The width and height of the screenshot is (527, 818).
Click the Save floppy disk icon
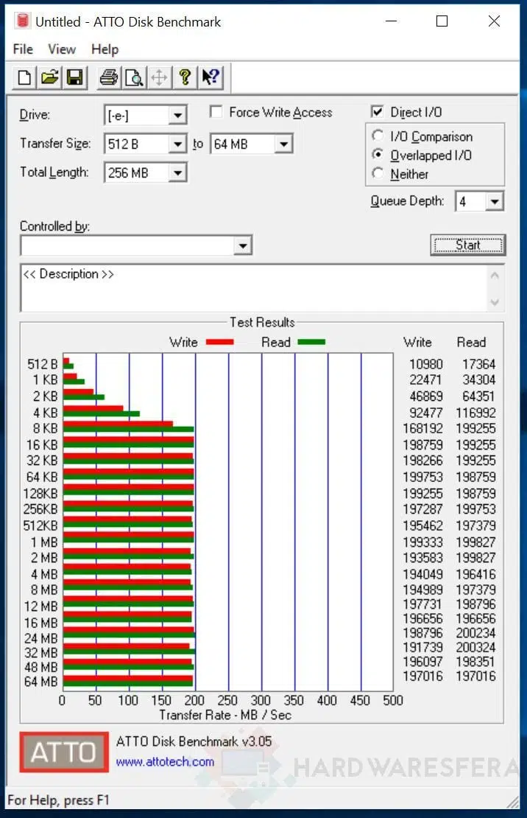point(75,77)
